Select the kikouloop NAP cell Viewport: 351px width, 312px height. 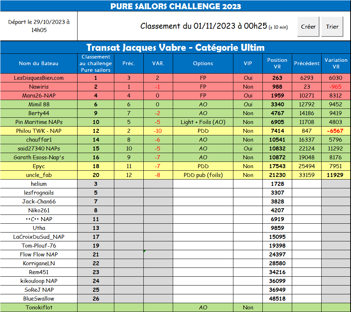pos(39,281)
